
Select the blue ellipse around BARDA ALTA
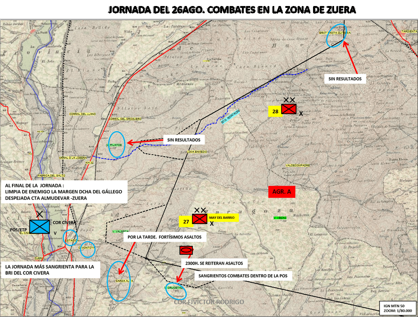(x=119, y=281)
